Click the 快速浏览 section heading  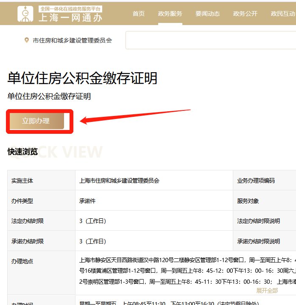(x=22, y=152)
